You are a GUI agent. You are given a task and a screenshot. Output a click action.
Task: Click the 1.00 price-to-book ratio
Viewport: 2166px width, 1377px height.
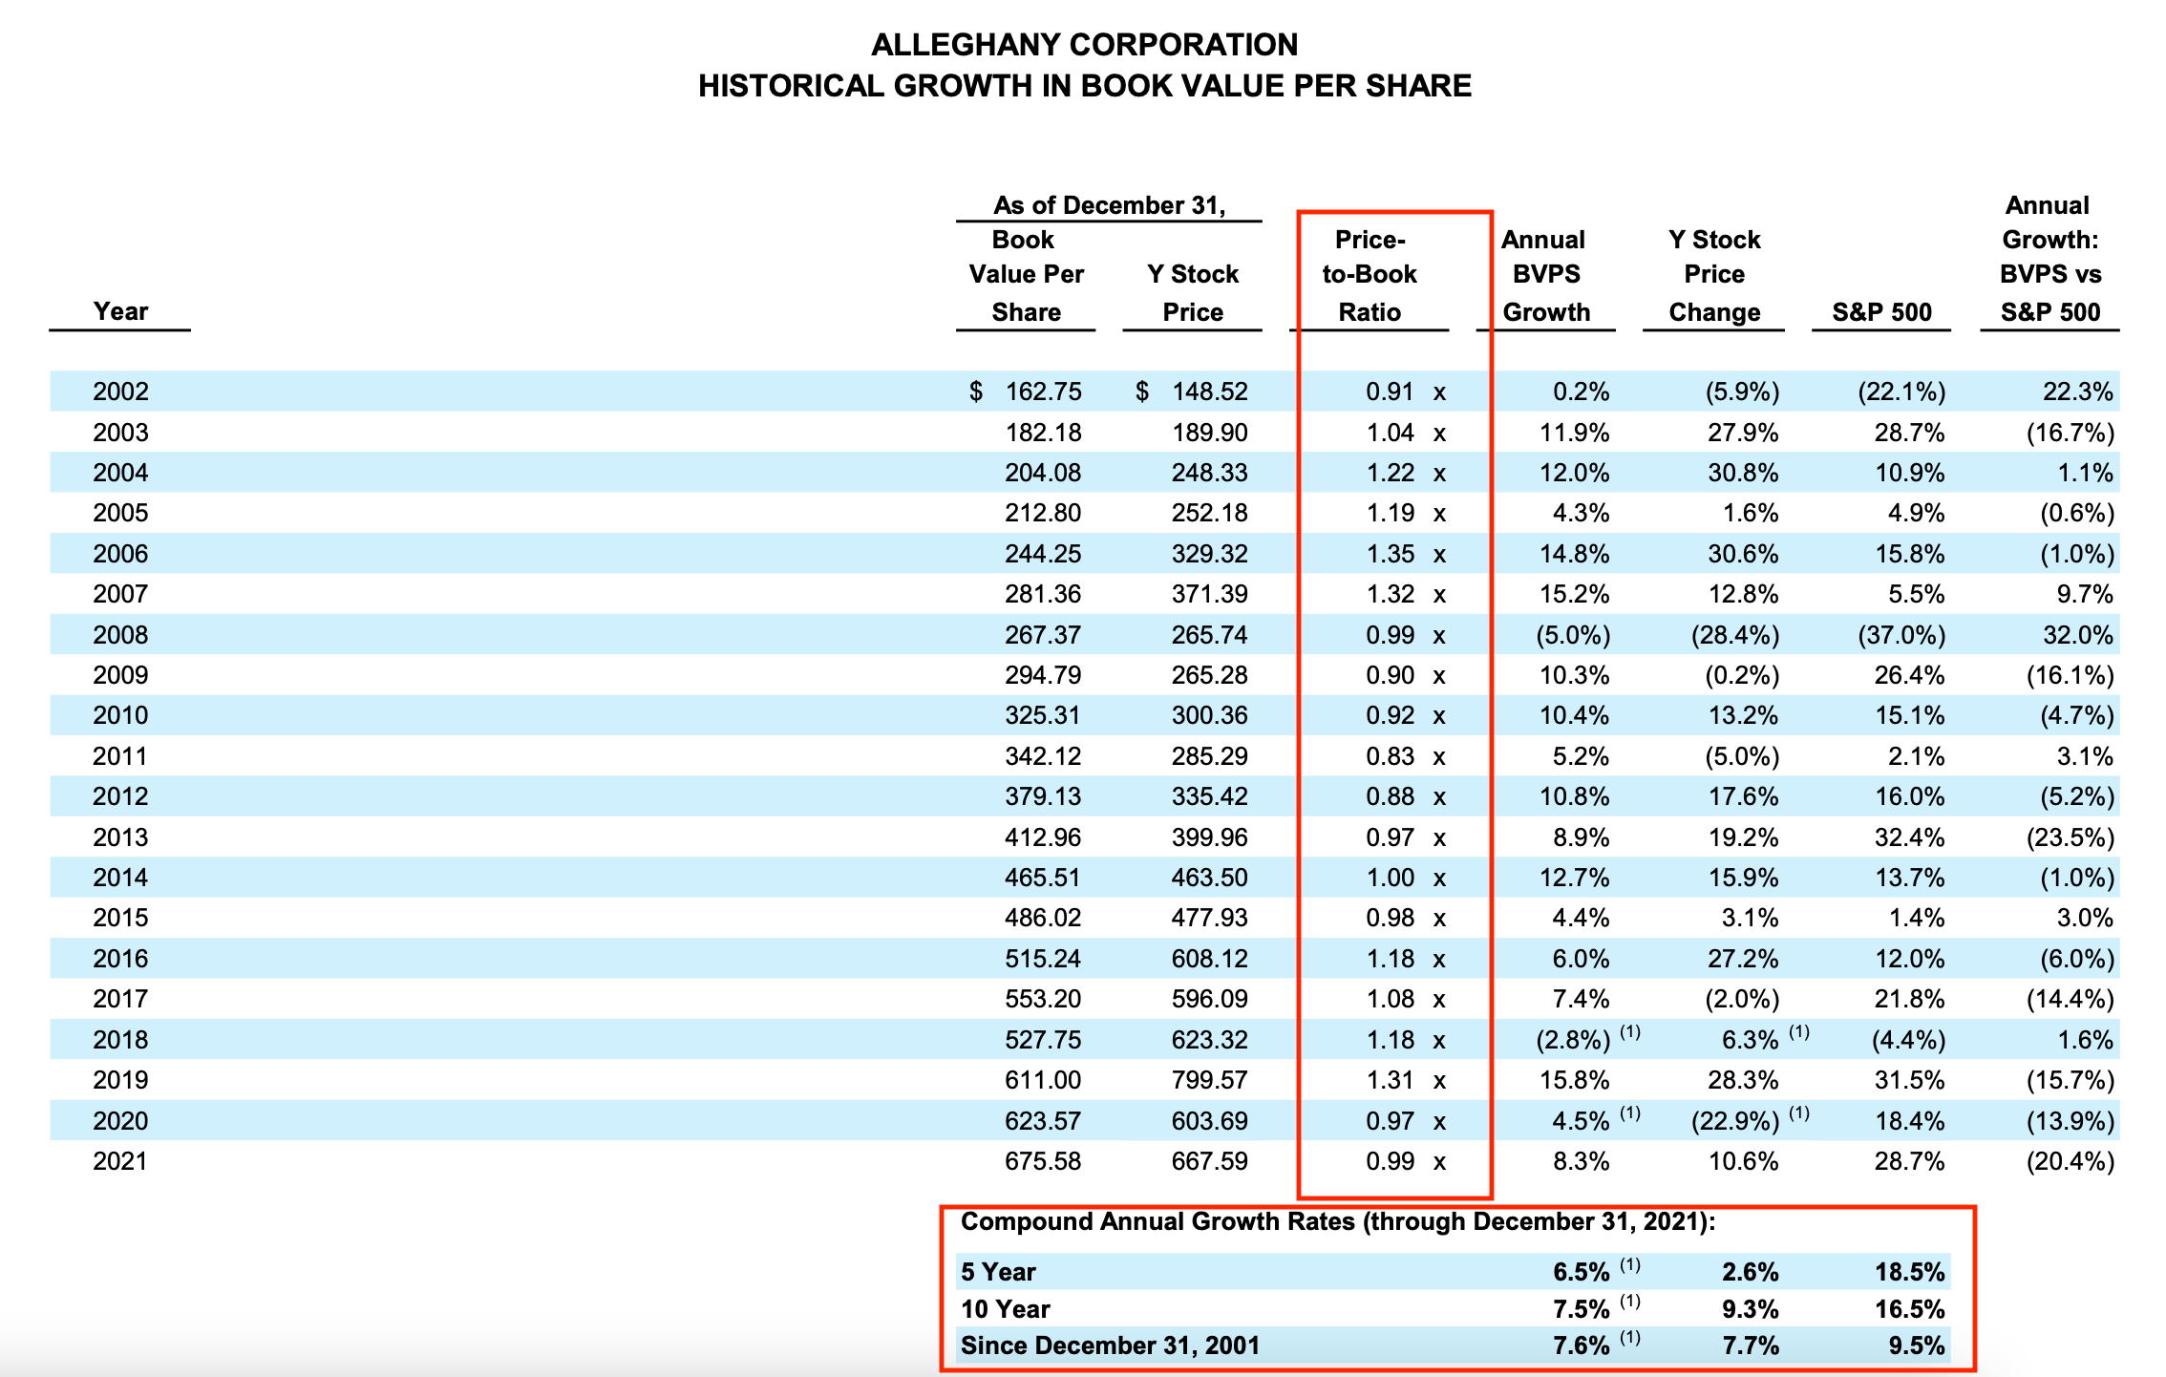click(x=1390, y=878)
